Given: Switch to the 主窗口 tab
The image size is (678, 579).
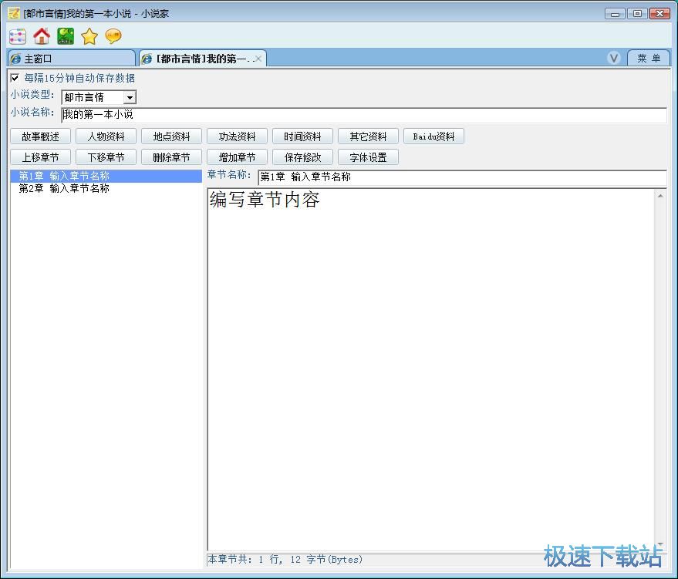Looking at the screenshot, I should point(72,59).
